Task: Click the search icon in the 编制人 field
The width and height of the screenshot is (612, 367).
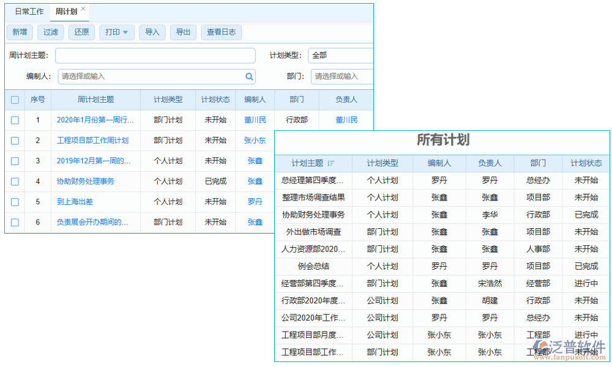Action: click(248, 76)
